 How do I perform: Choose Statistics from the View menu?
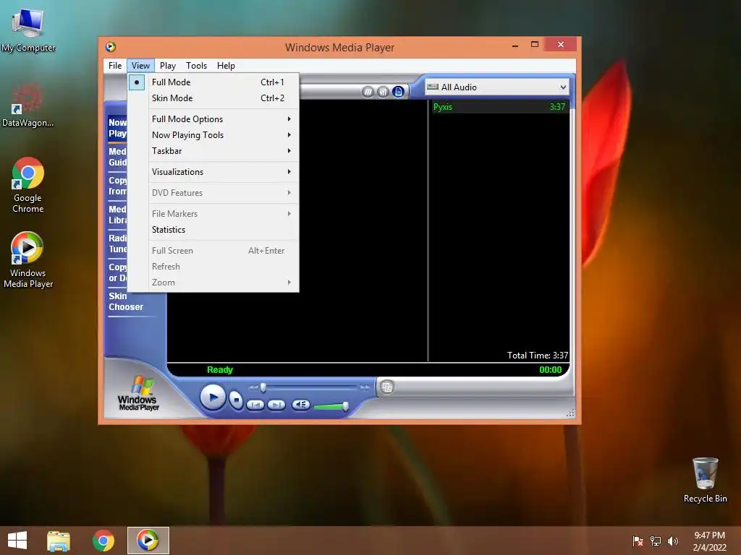pyautogui.click(x=213, y=229)
